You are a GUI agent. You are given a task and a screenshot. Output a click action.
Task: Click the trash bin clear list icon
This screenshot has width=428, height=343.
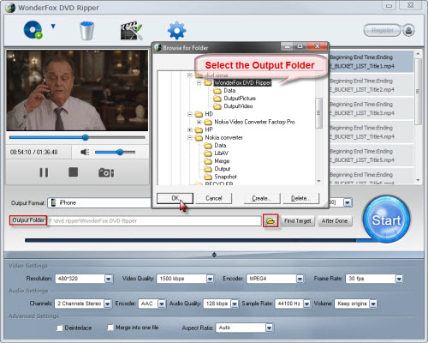pyautogui.click(x=86, y=31)
